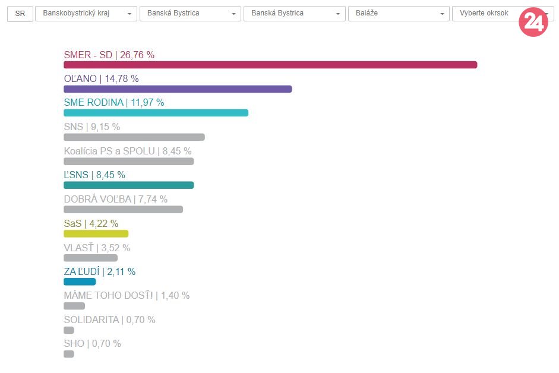Select the SR button
This screenshot has height=373, width=559.
[x=20, y=13]
